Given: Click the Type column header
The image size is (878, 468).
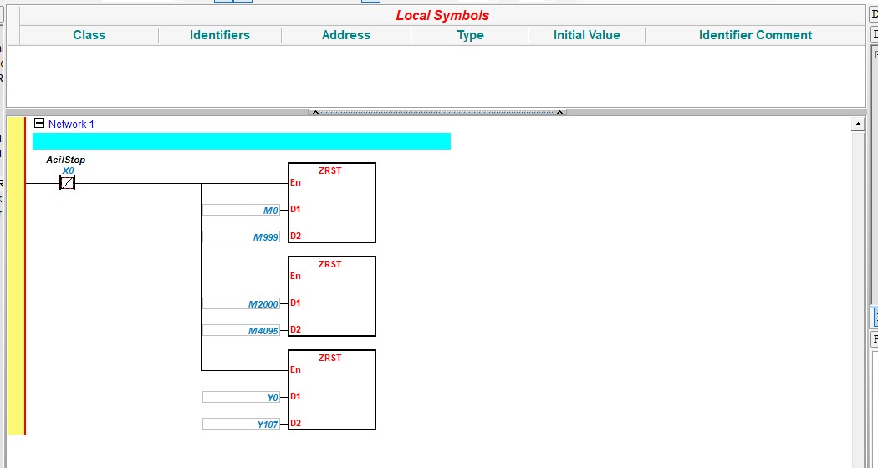Looking at the screenshot, I should tap(470, 35).
